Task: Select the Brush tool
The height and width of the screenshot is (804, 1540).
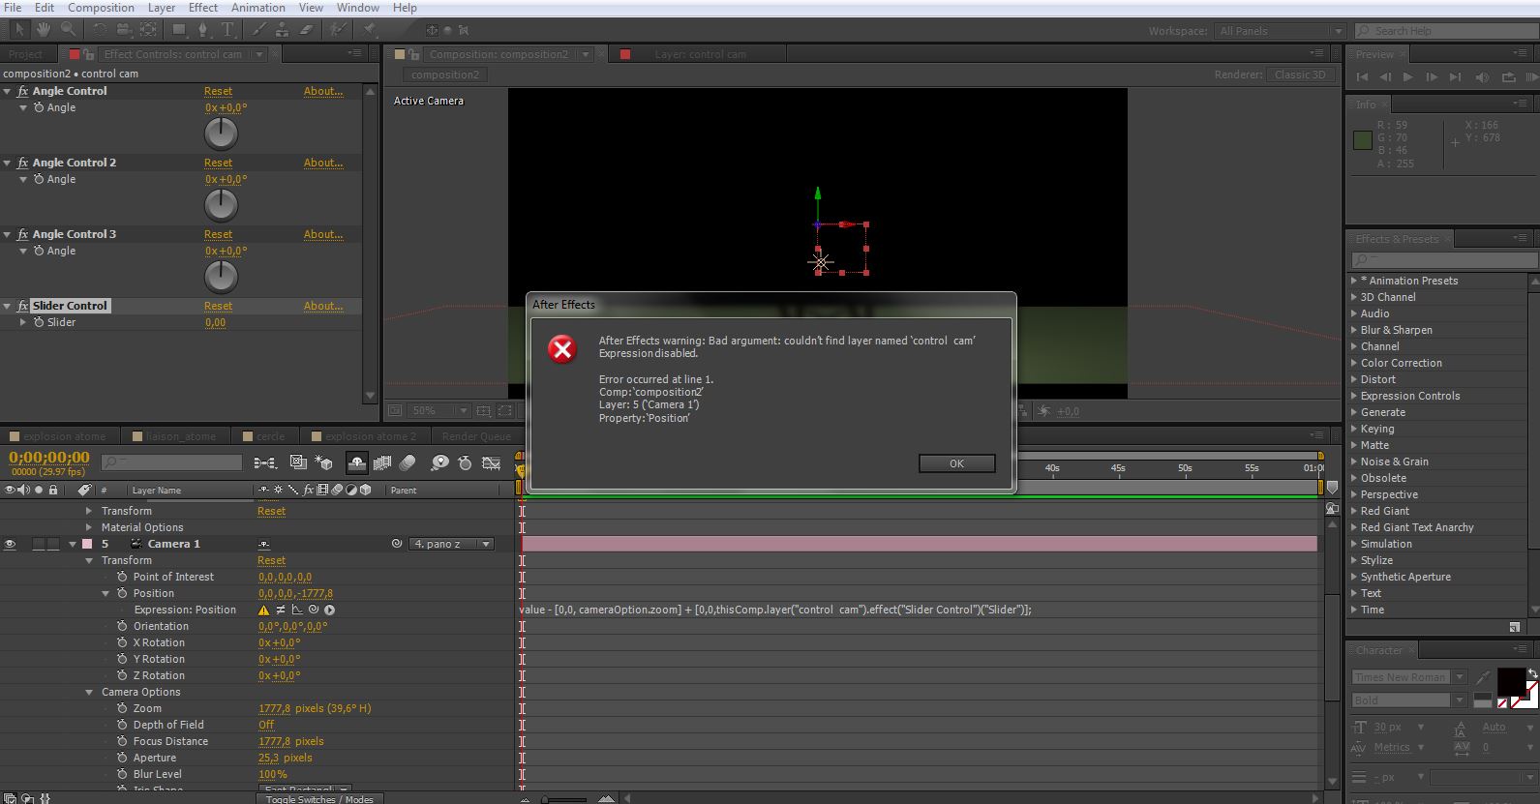Action: click(258, 30)
